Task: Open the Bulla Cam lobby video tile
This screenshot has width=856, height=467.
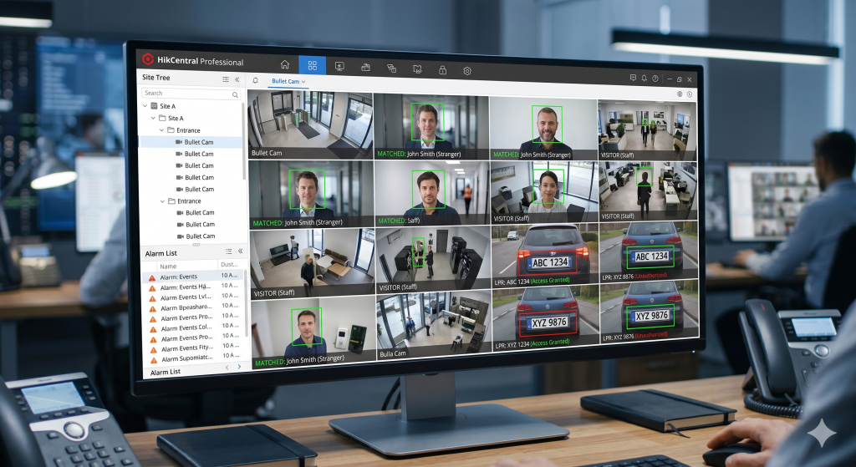Action: click(434, 327)
